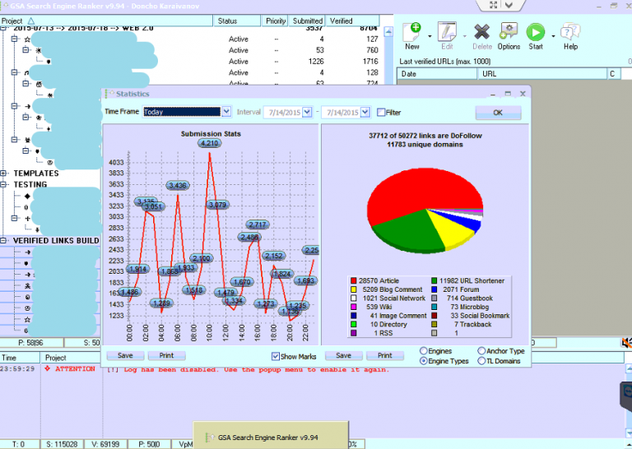Save the Submission Stats chart
The height and width of the screenshot is (449, 632).
point(125,355)
